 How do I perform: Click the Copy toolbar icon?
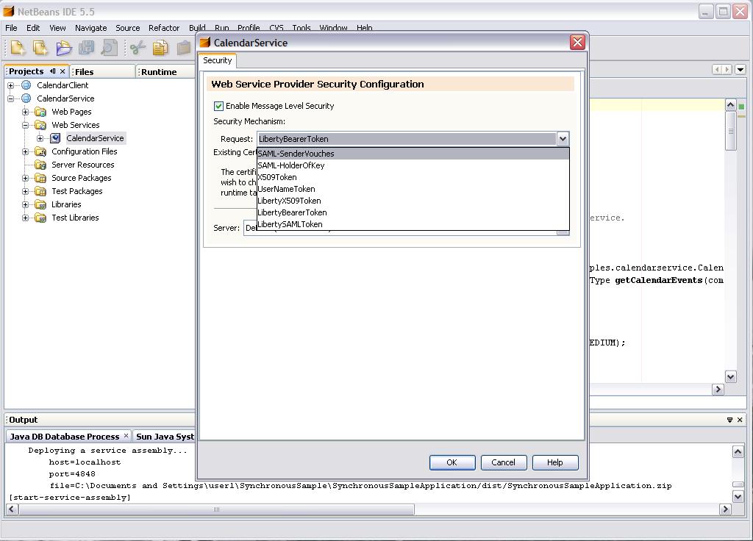tap(160, 48)
